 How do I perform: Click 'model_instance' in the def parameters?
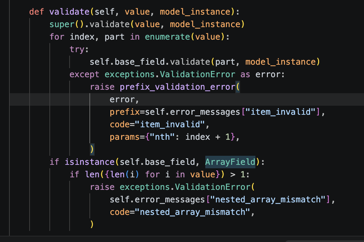(195, 11)
